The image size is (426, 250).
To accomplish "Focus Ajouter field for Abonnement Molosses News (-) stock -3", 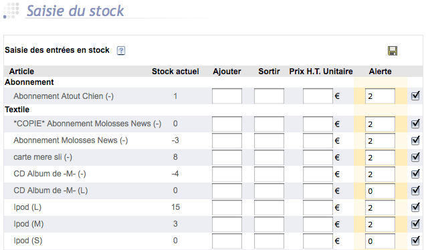I will (227, 140).
